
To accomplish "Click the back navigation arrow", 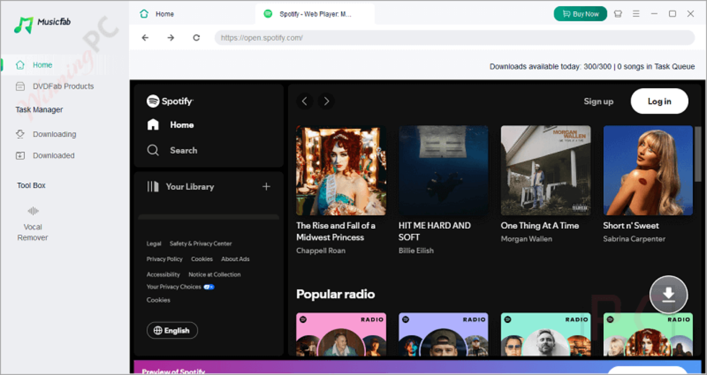I will click(x=145, y=38).
